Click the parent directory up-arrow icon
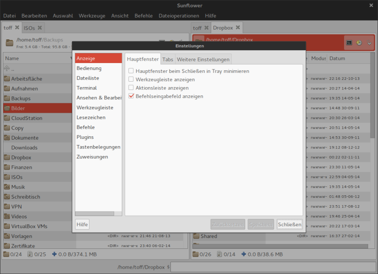The height and width of the screenshot is (274, 378). pyautogui.click(x=7, y=69)
